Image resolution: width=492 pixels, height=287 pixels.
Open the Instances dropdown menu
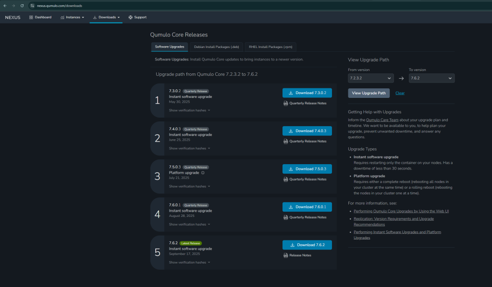pos(72,17)
